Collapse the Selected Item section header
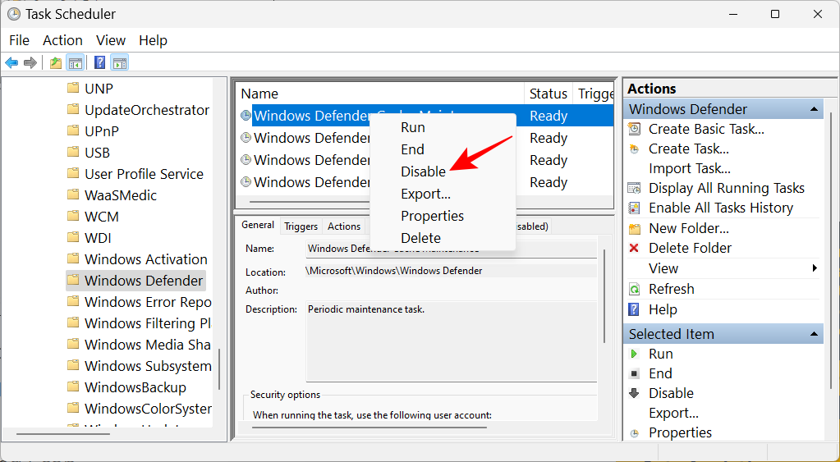 [814, 334]
